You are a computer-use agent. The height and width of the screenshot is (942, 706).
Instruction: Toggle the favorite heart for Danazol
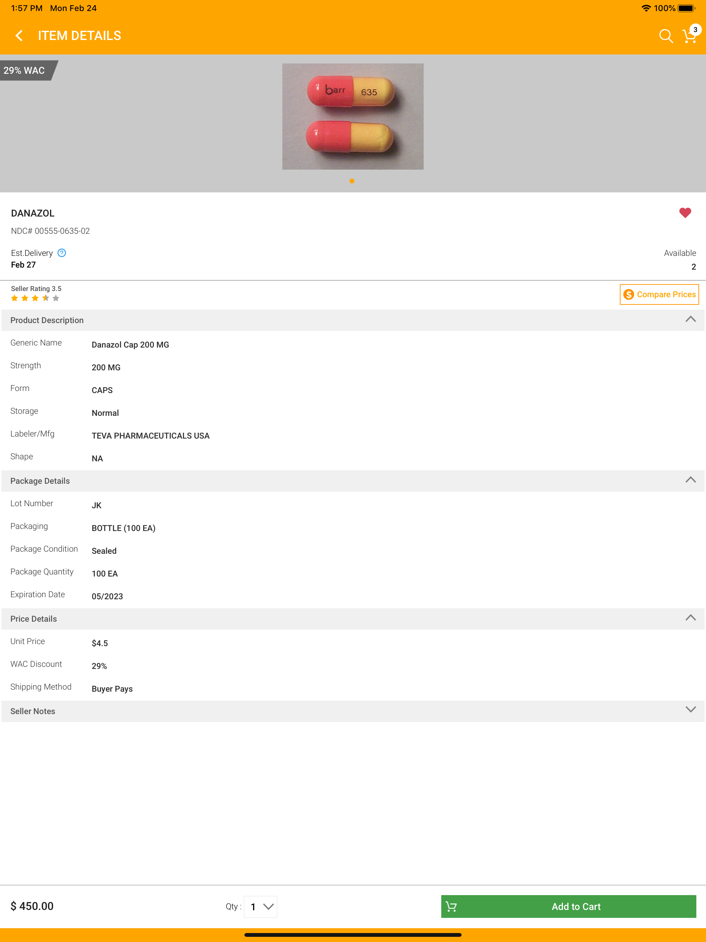685,212
